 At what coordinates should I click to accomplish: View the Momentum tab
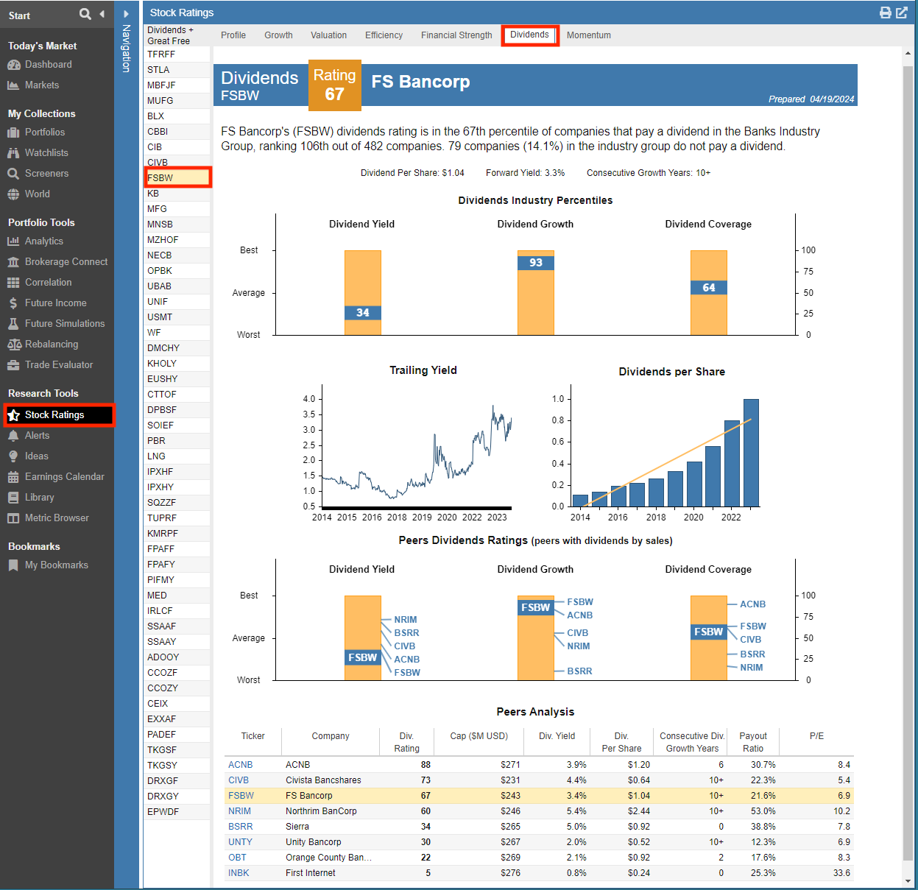click(x=589, y=35)
